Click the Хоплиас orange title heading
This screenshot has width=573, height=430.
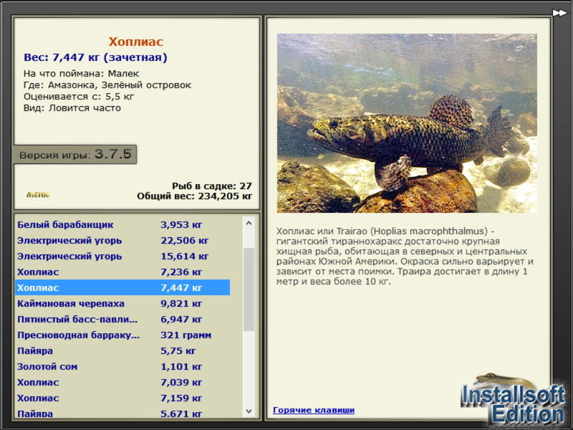(135, 42)
